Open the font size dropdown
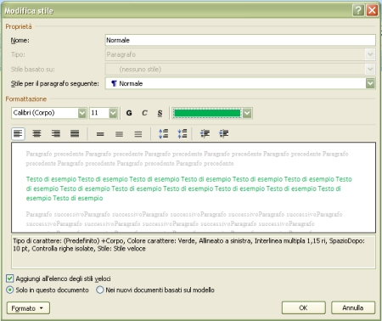382x321 pixels. click(113, 113)
